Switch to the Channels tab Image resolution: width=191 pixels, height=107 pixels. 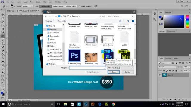tap(168, 59)
